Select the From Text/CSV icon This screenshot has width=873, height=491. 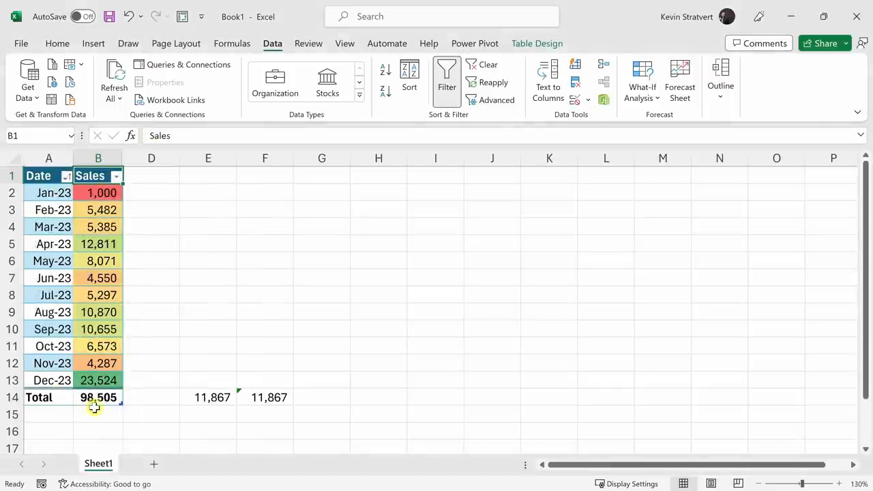pyautogui.click(x=53, y=65)
